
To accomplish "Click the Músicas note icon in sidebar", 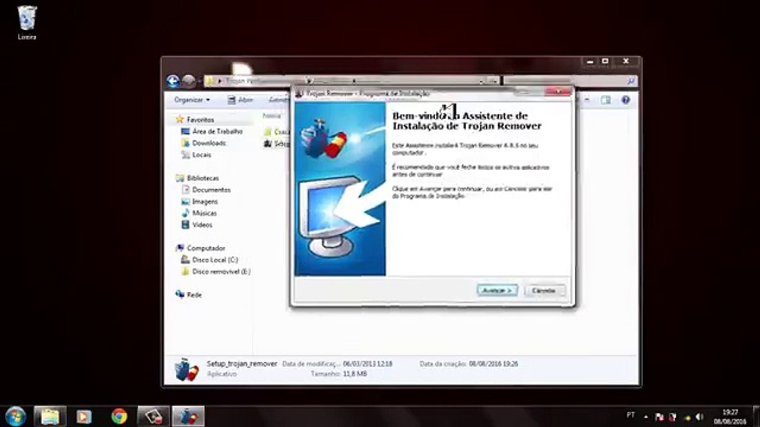I will click(x=186, y=213).
